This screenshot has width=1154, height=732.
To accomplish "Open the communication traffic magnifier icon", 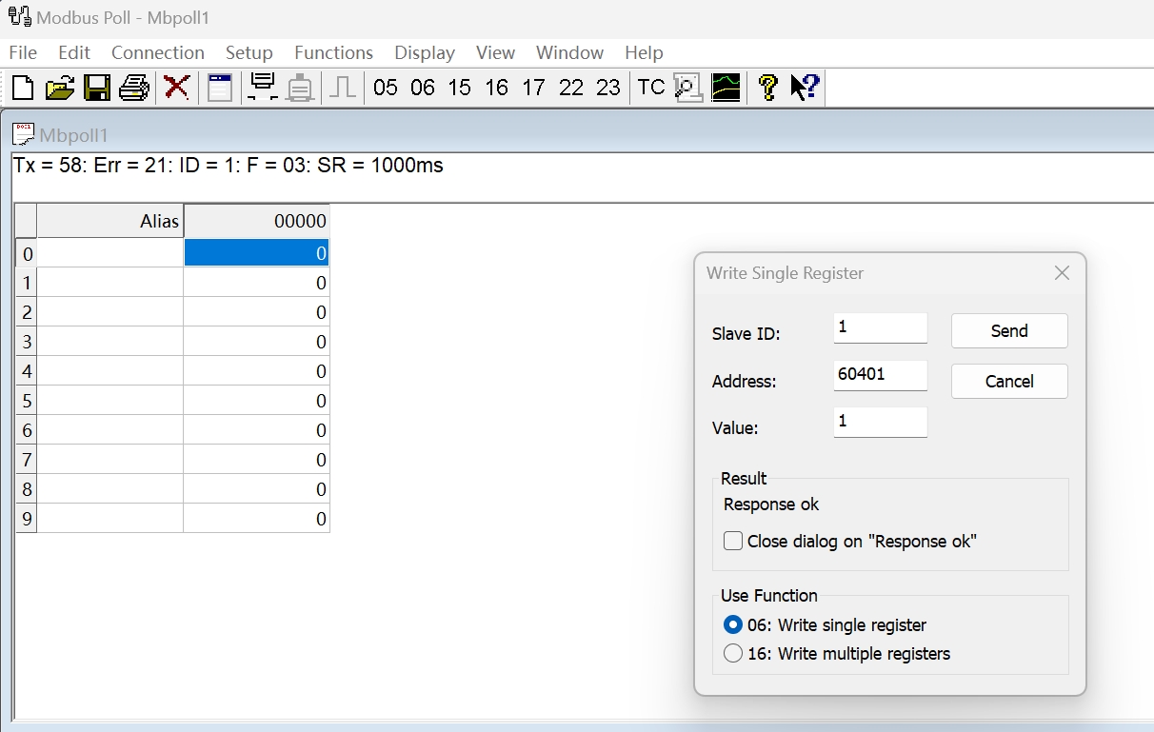I will point(688,88).
